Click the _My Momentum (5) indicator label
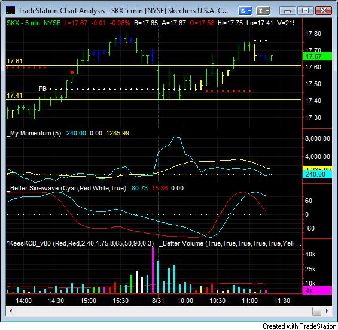The width and height of the screenshot is (338, 330). pyautogui.click(x=34, y=133)
